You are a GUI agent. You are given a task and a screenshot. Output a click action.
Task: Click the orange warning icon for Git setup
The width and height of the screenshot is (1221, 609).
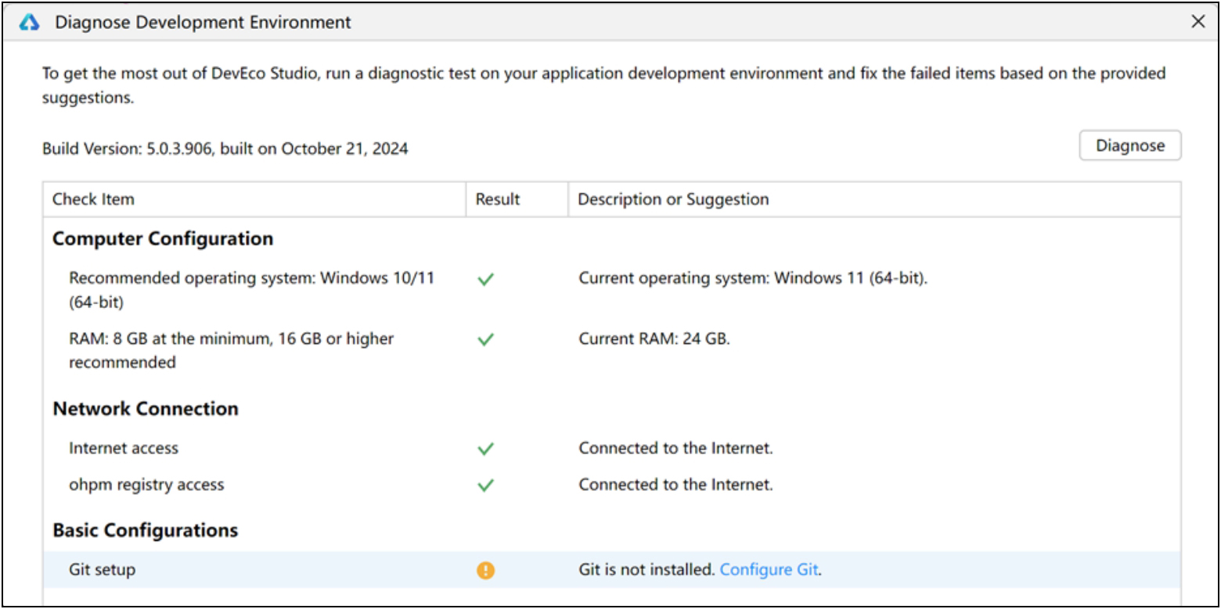click(485, 571)
